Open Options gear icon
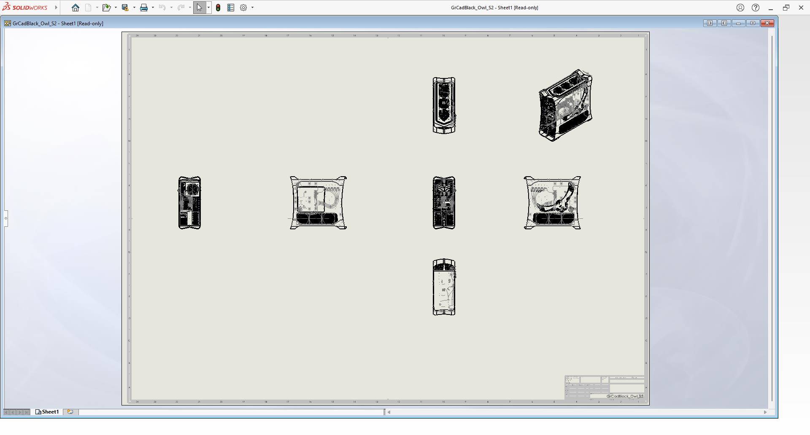The image size is (810, 435). pyautogui.click(x=243, y=8)
